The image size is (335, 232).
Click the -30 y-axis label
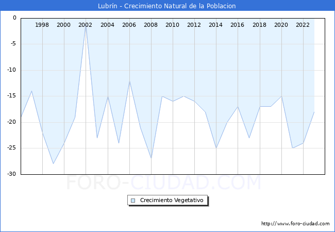click(11, 174)
